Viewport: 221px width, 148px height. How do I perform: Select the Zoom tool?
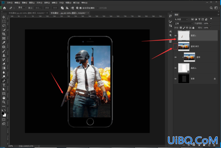click(4, 102)
